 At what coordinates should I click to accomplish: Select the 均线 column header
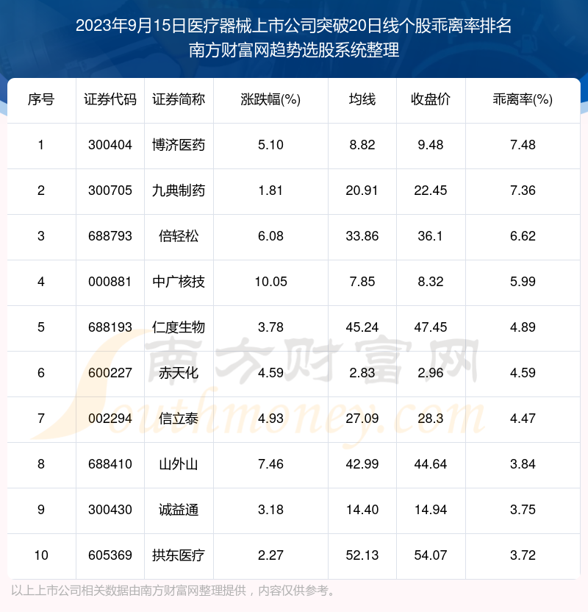(x=362, y=99)
